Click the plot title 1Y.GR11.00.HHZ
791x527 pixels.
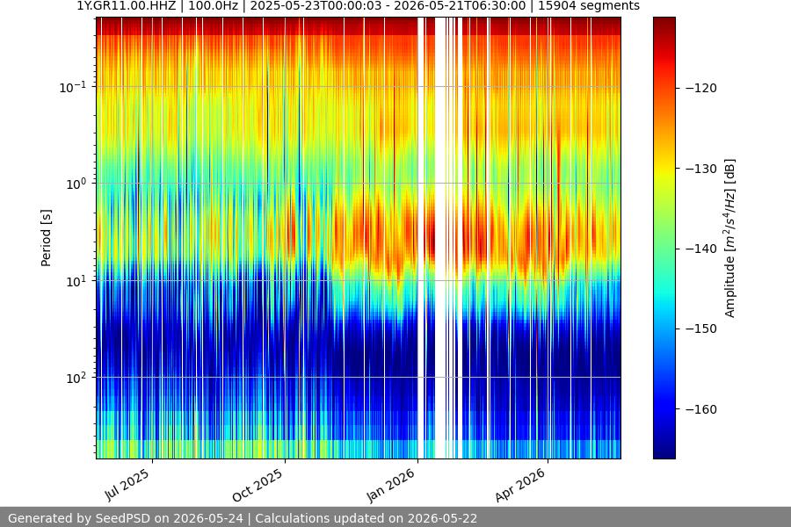[x=126, y=5]
